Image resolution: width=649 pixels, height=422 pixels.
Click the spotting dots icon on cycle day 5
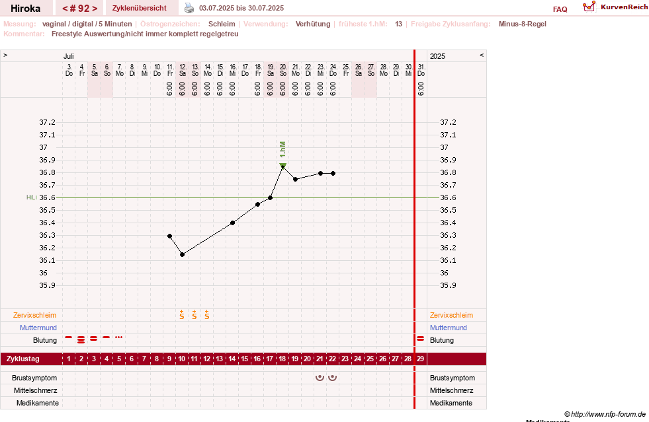point(119,337)
